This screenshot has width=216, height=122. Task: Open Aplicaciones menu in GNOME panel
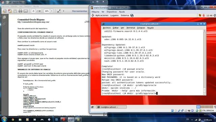click(x=102, y=15)
